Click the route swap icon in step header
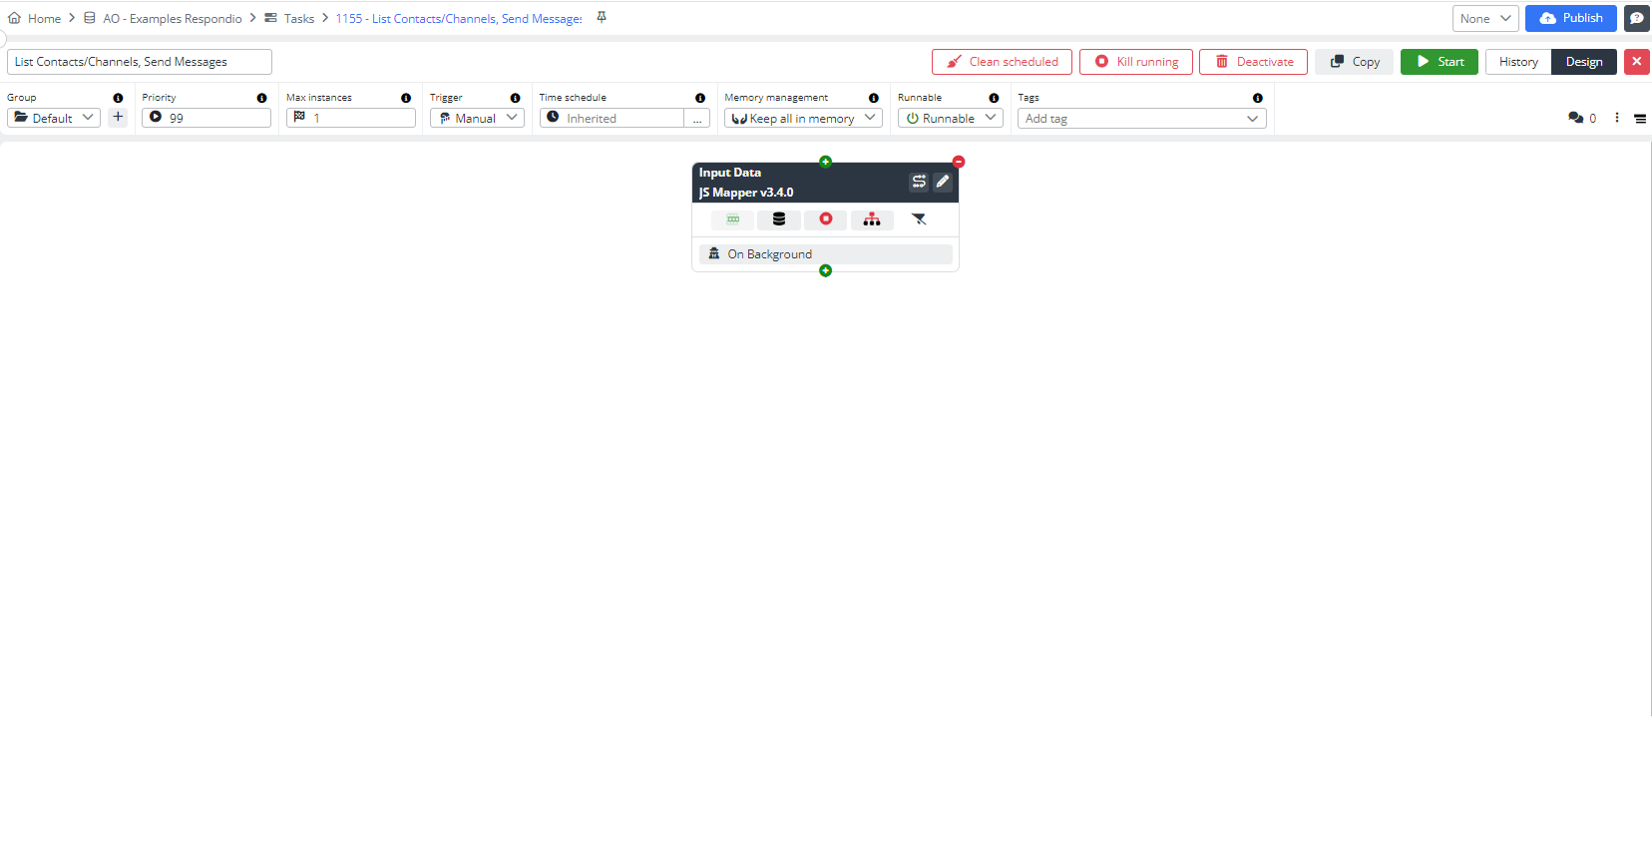The image size is (1652, 852). click(919, 182)
